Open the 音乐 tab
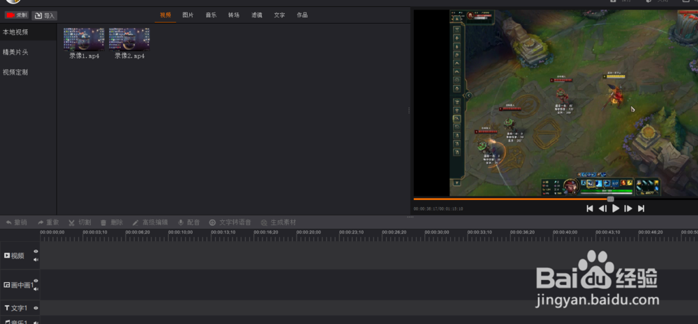Image resolution: width=698 pixels, height=324 pixels. click(x=211, y=15)
